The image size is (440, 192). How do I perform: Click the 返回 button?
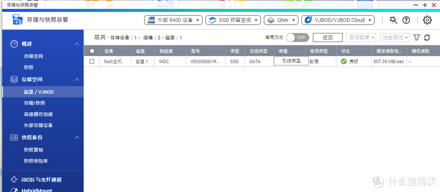(328, 37)
